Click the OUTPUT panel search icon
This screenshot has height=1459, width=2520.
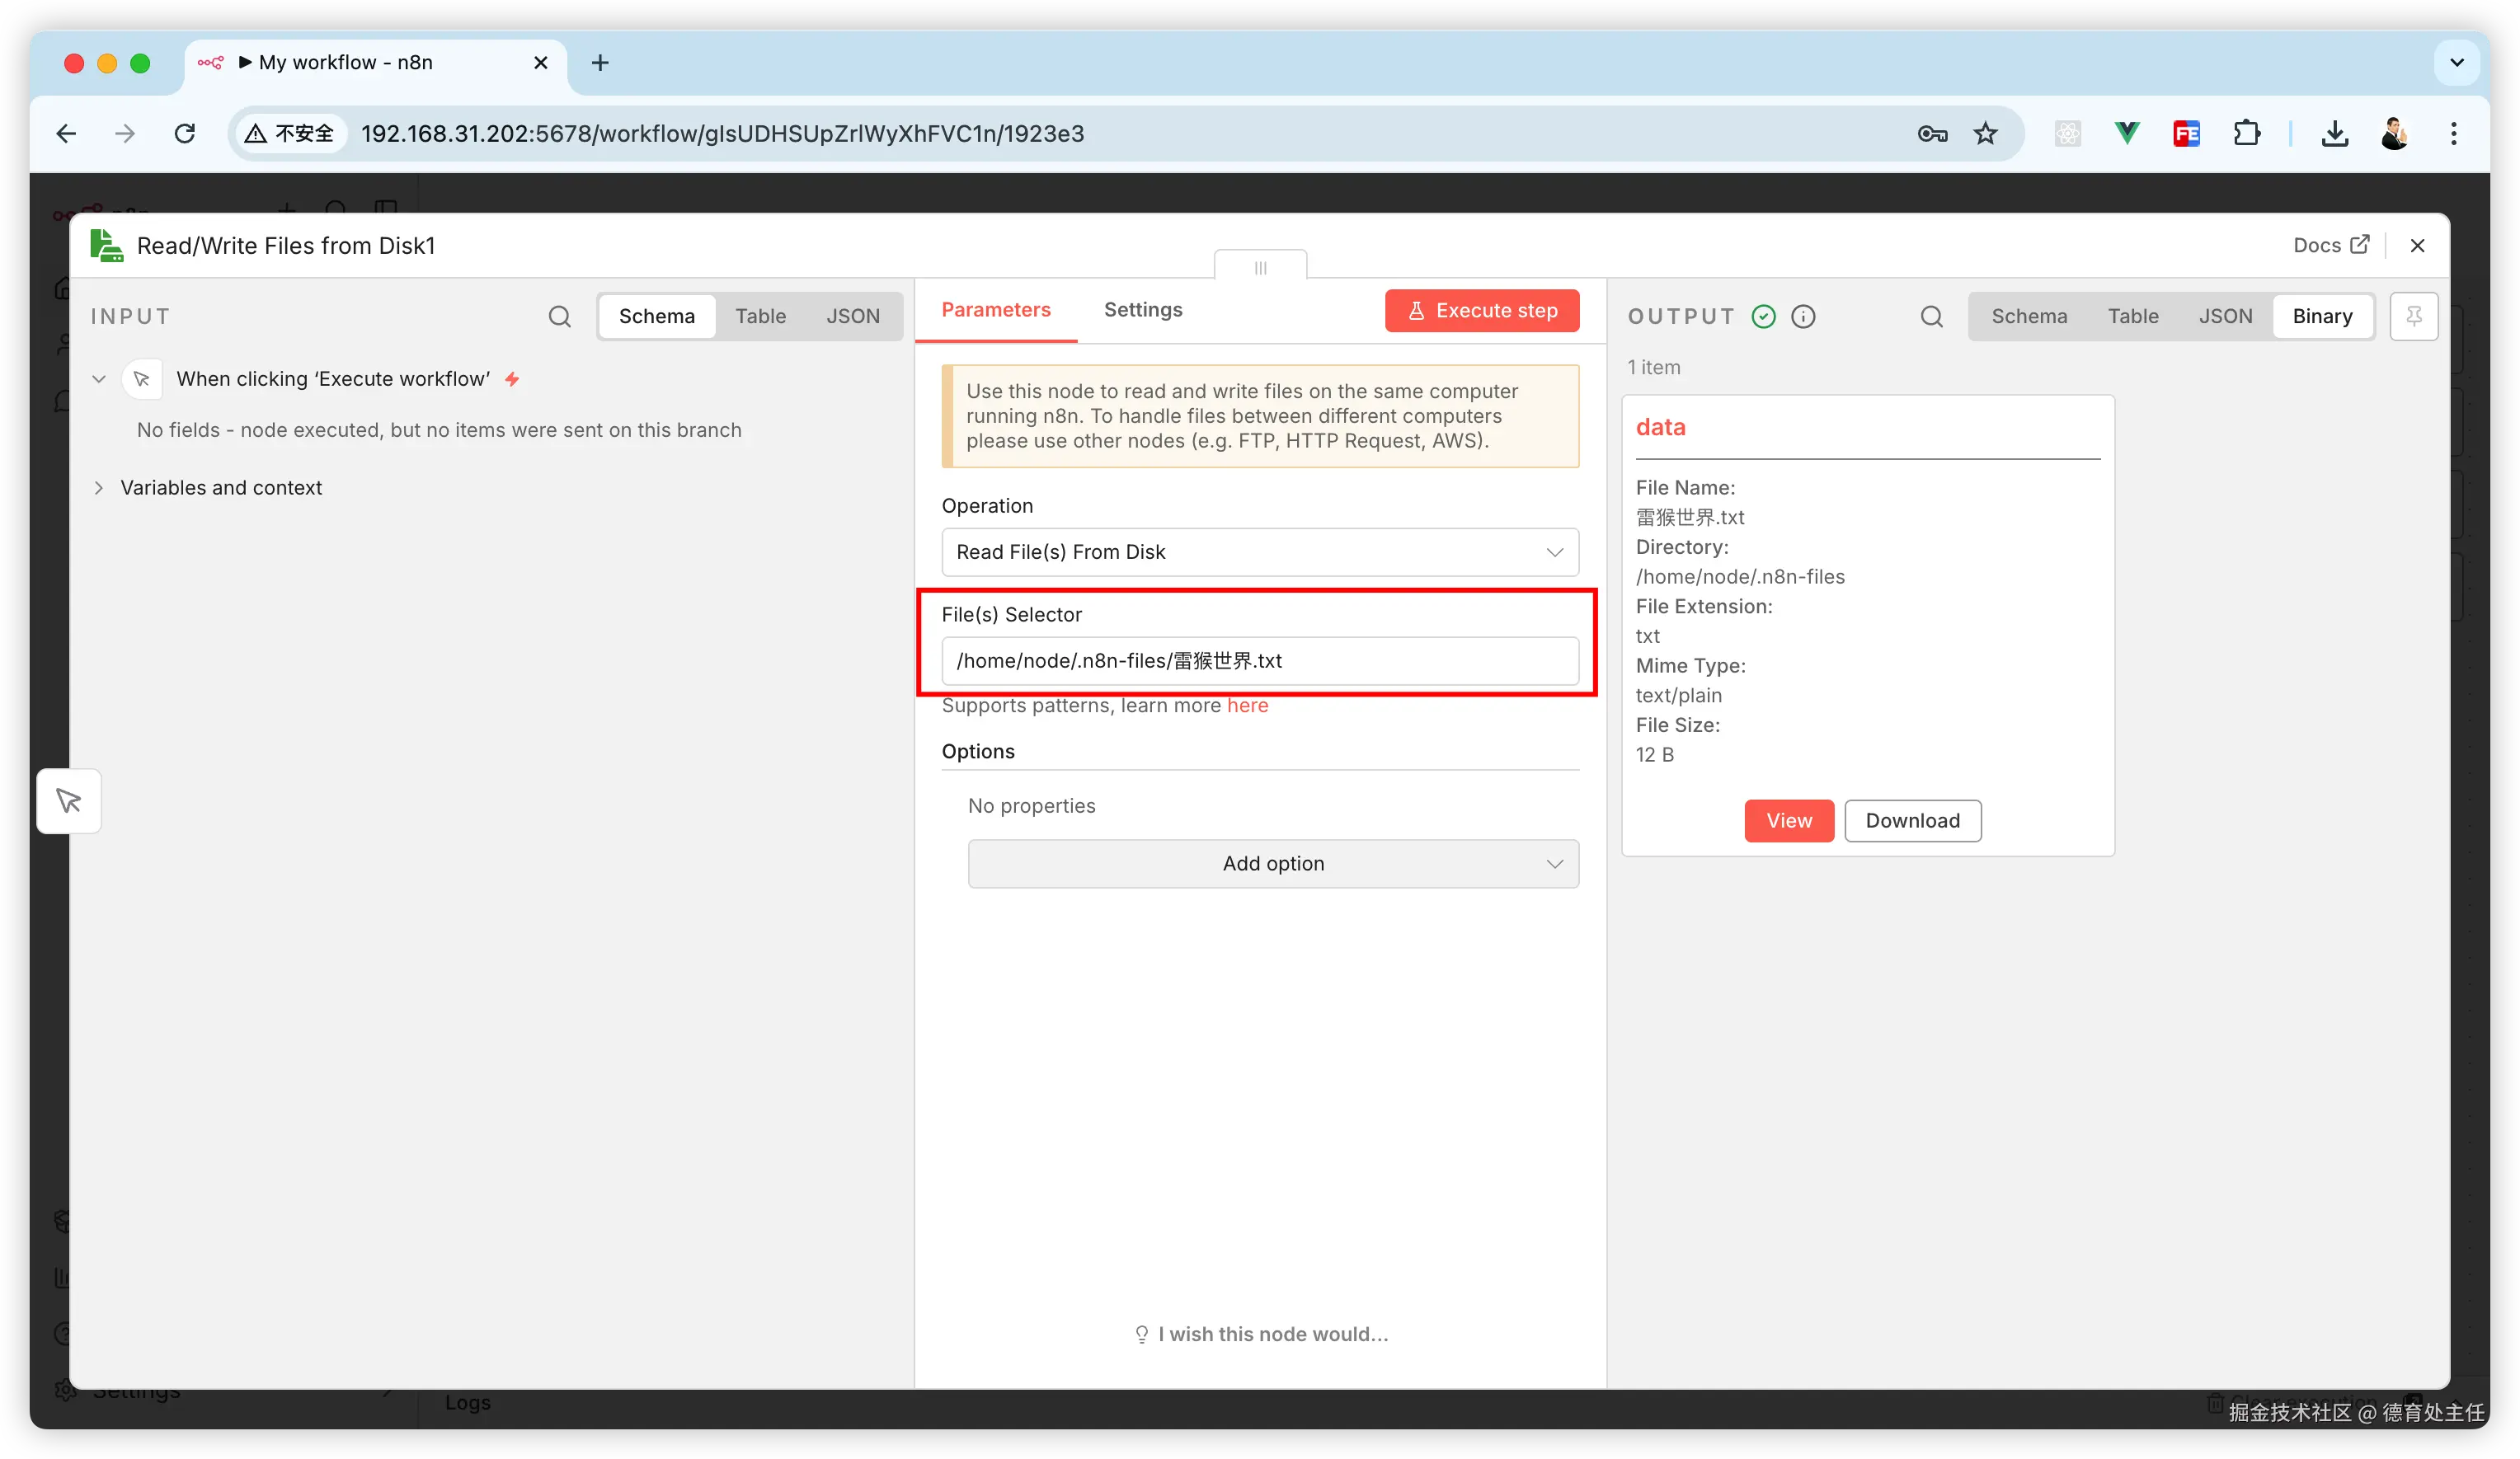coord(1931,317)
